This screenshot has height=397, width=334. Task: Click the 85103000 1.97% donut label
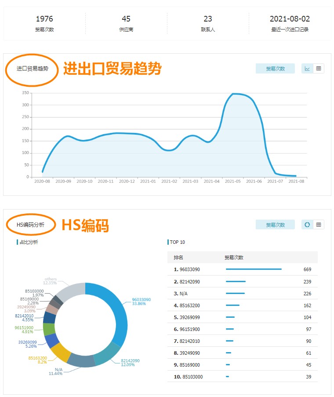click(34, 293)
